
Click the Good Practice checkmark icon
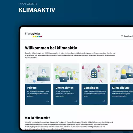coord(122,36)
